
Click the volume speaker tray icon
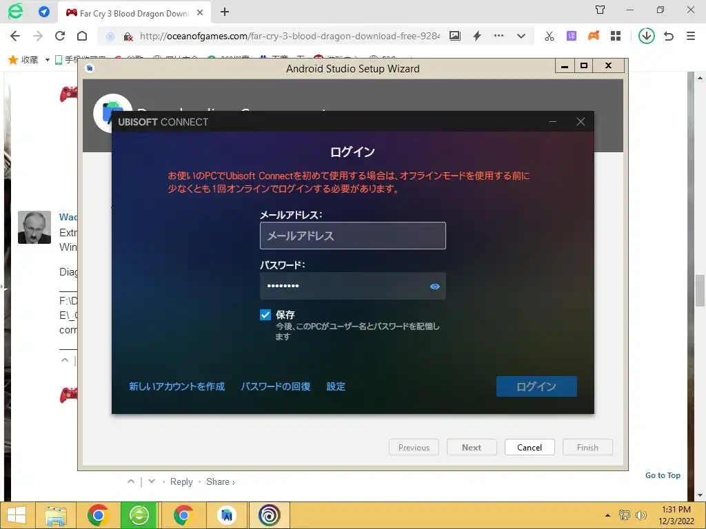[x=641, y=515]
